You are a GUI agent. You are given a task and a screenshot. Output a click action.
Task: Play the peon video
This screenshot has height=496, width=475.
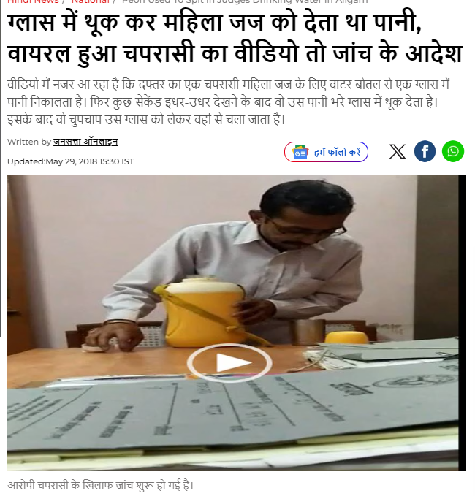229,363
